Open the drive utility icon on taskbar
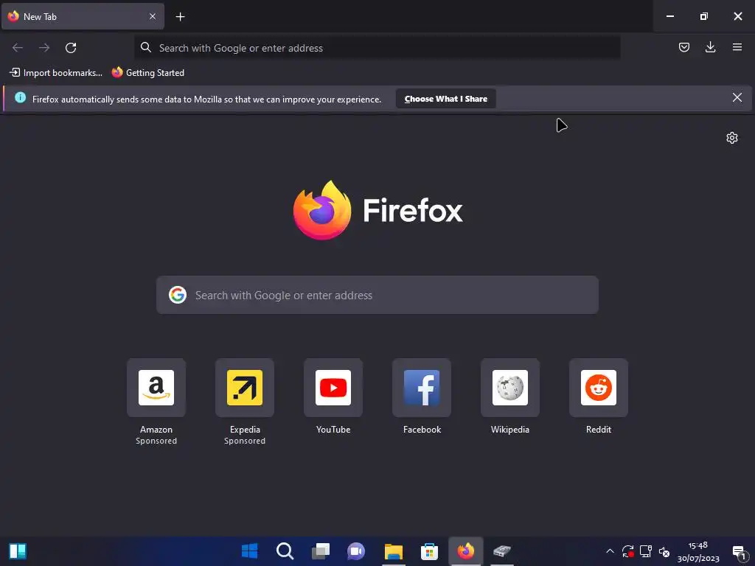The height and width of the screenshot is (566, 755). tap(501, 551)
